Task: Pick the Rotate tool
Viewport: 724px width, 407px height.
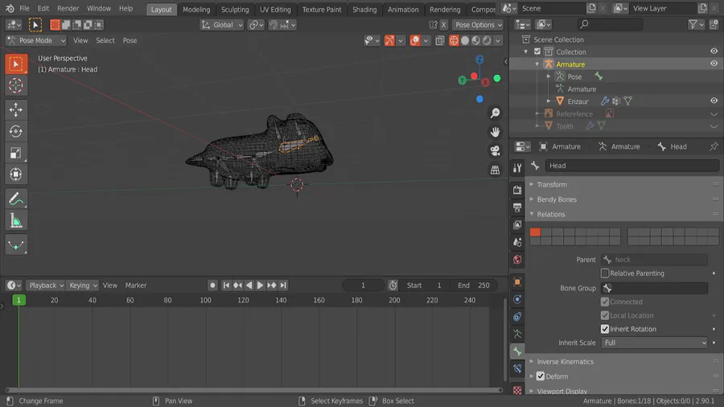Action: coord(16,132)
